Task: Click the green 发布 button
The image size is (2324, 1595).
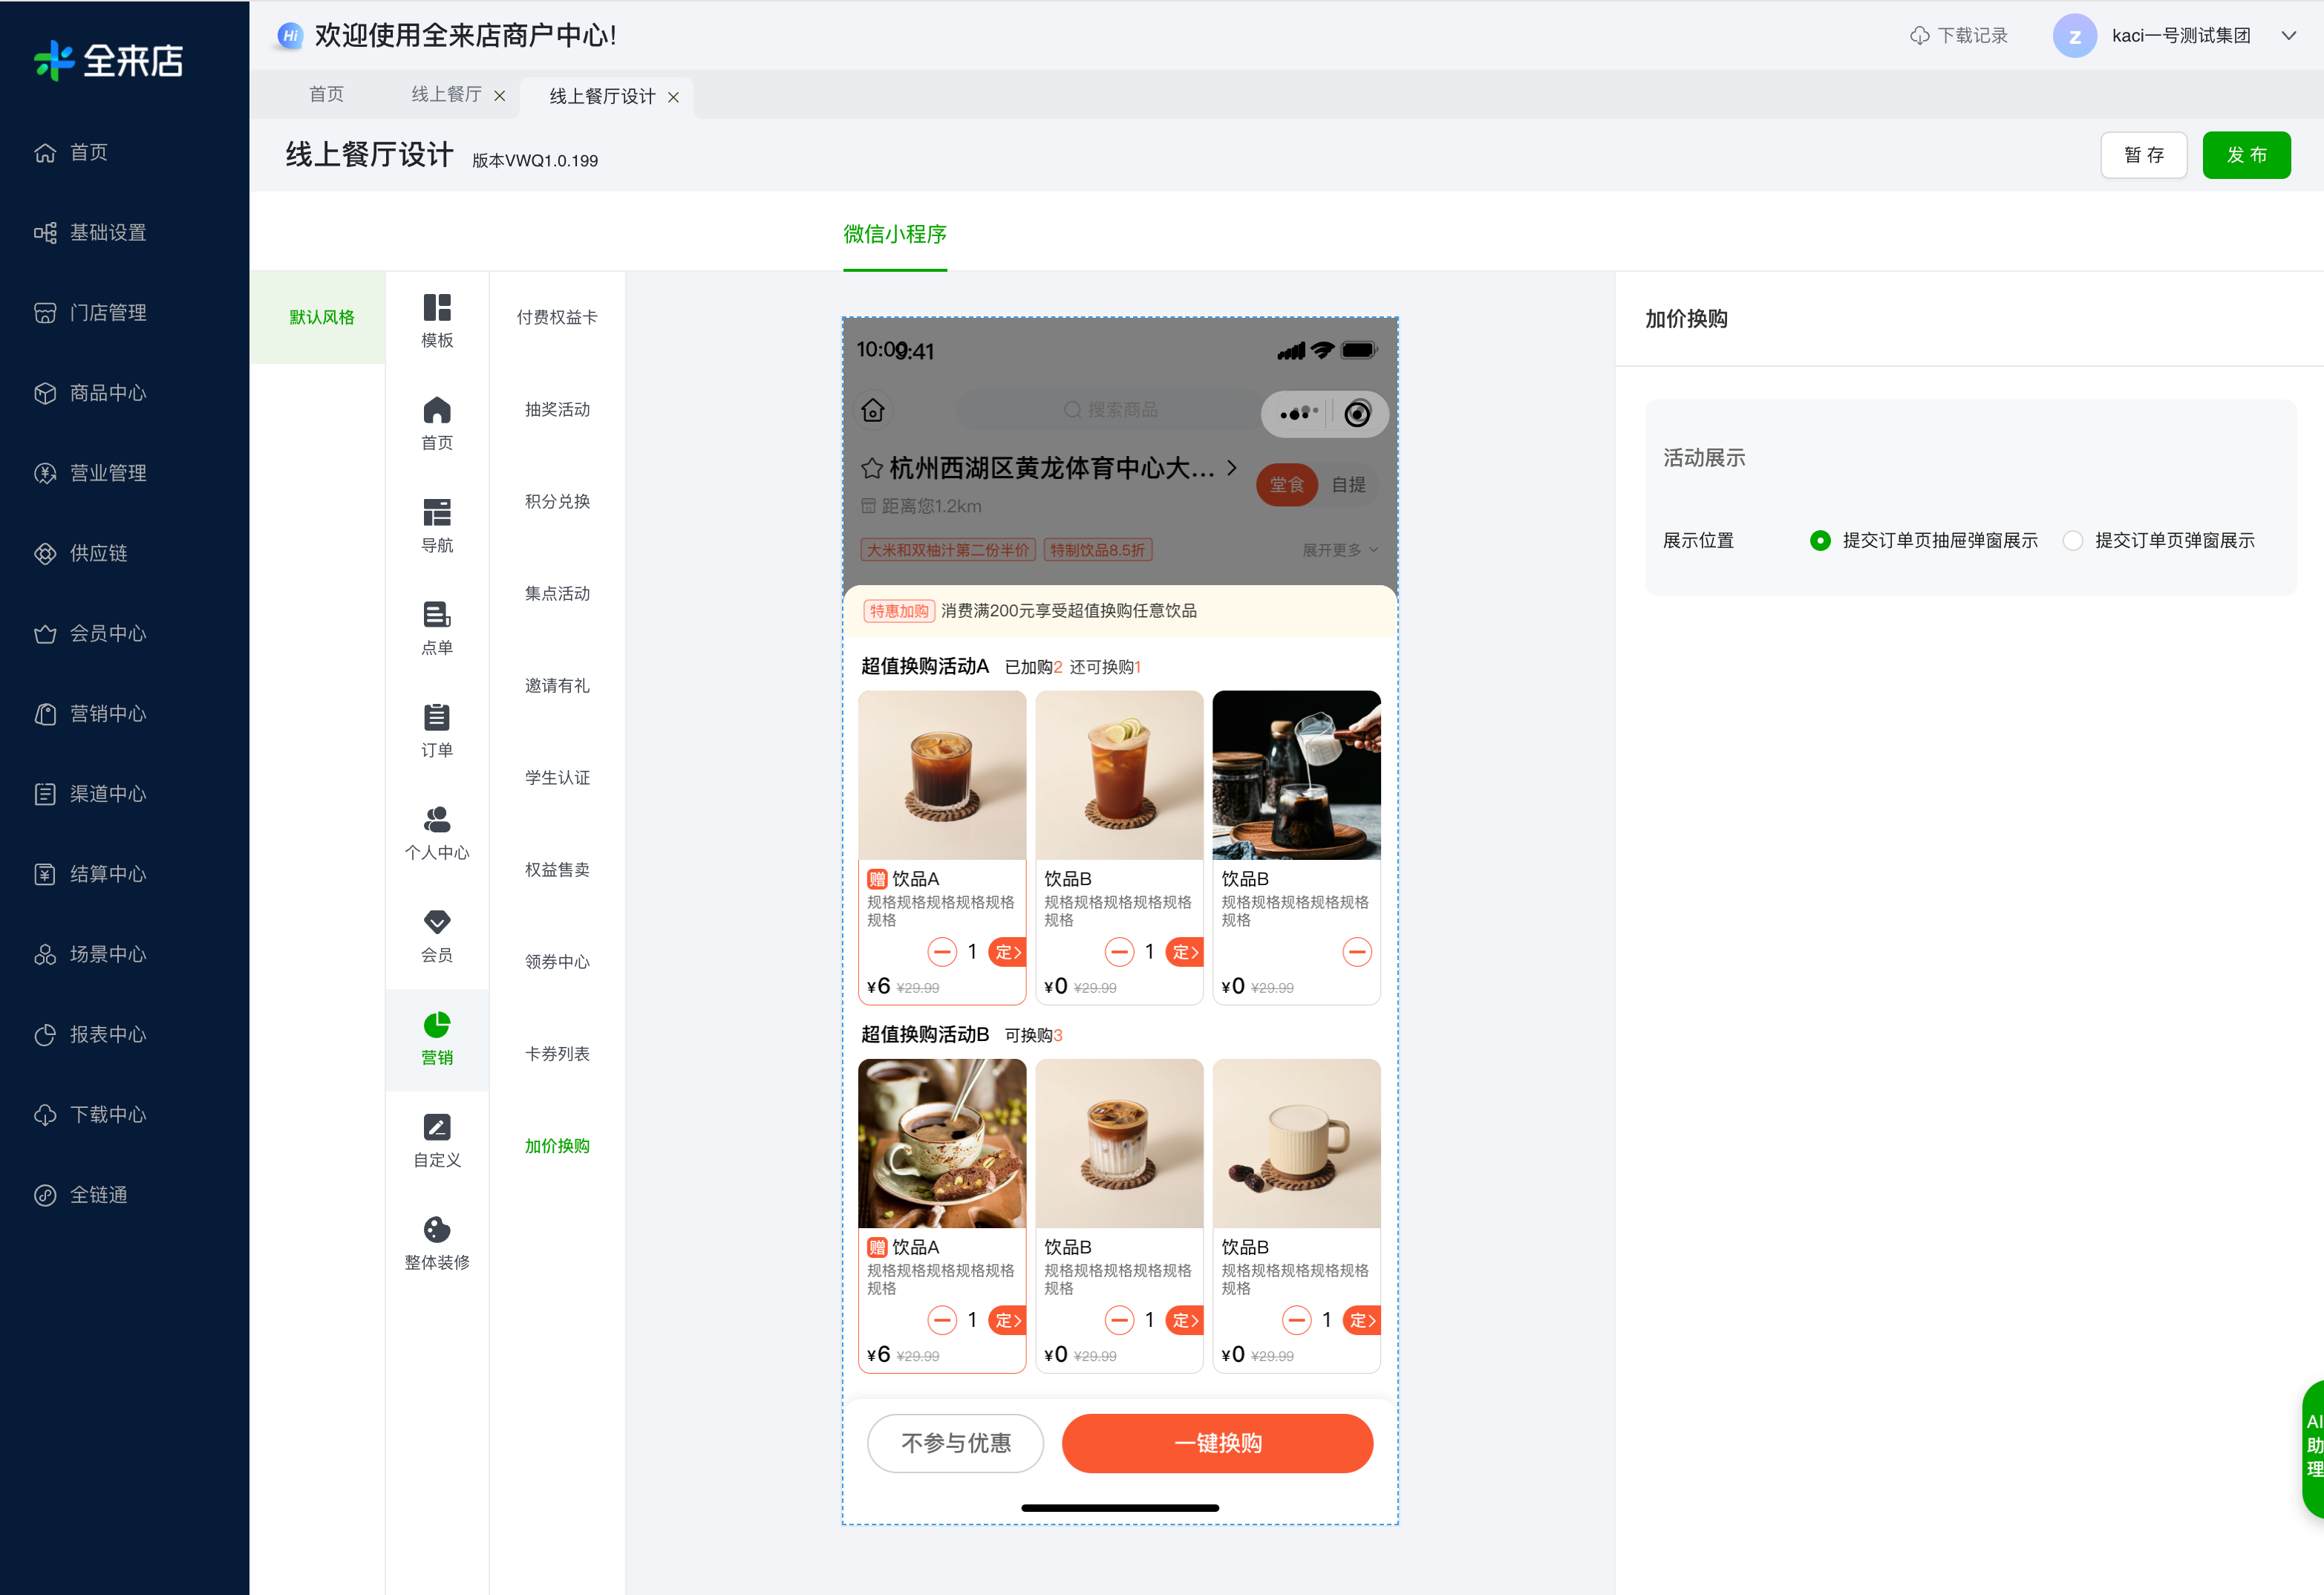Action: pyautogui.click(x=2246, y=155)
